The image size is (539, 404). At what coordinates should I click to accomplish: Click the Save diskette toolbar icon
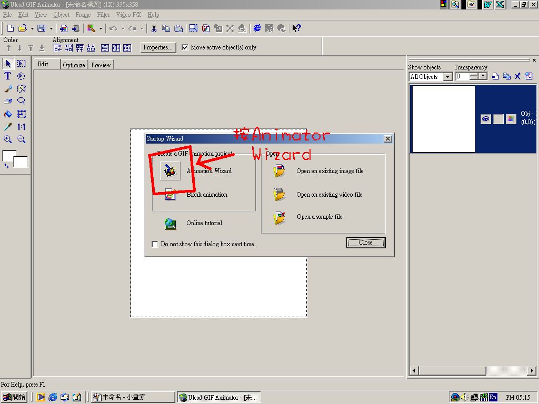(x=42, y=28)
